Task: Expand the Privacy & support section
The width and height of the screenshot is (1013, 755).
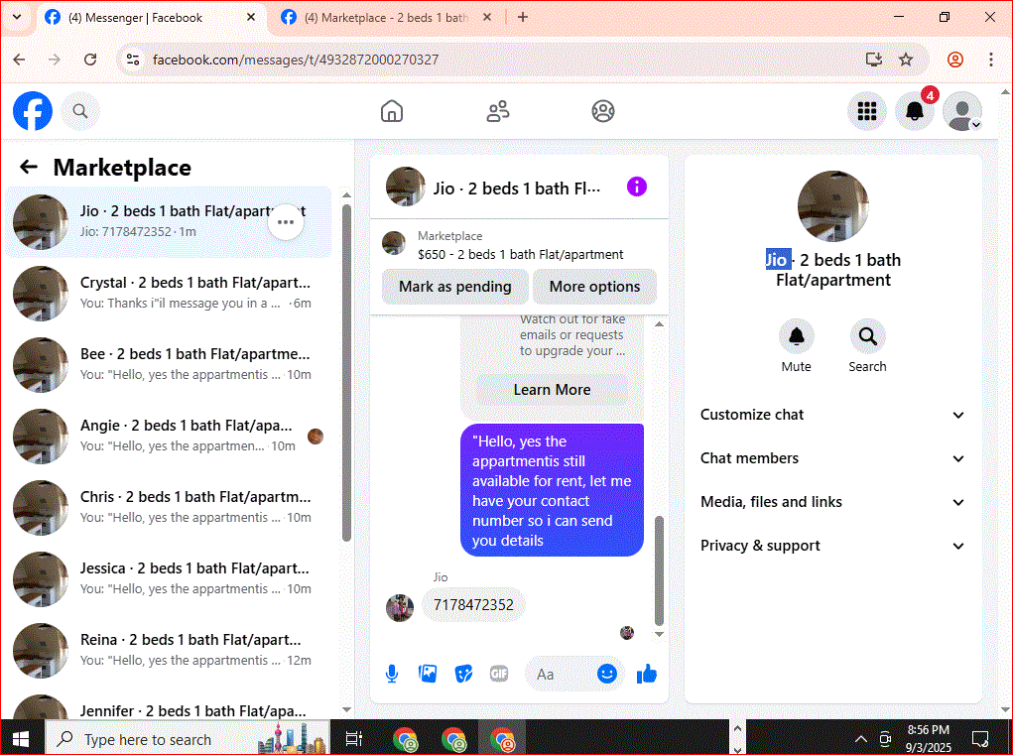Action: [832, 546]
